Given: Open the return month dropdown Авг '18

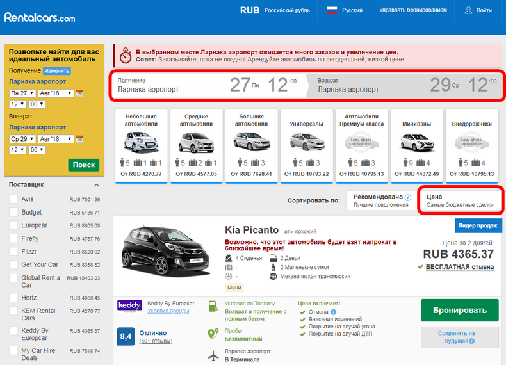Looking at the screenshot, I should [x=56, y=139].
